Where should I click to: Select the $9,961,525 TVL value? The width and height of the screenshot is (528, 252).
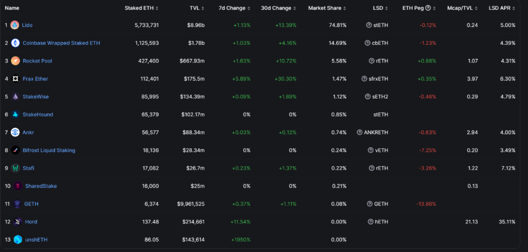pos(192,204)
